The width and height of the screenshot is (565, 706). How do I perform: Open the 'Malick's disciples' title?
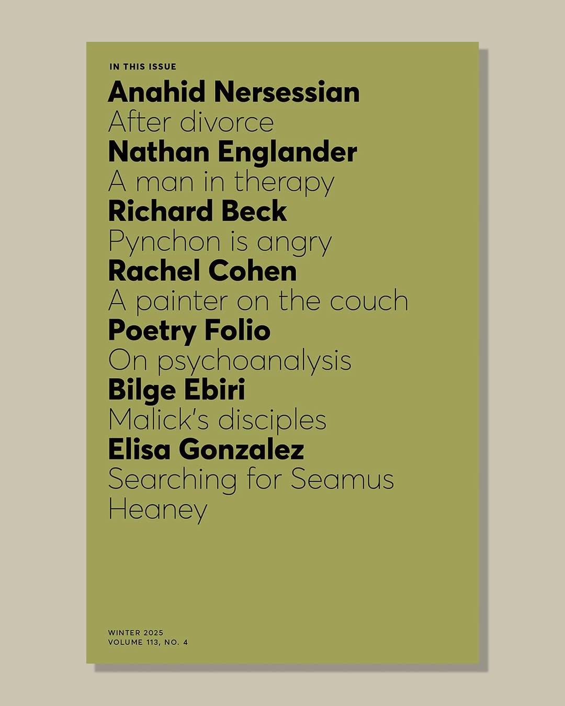(x=217, y=420)
